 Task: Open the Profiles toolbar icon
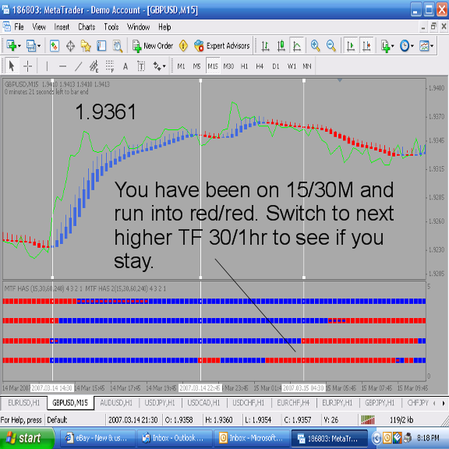(x=31, y=46)
